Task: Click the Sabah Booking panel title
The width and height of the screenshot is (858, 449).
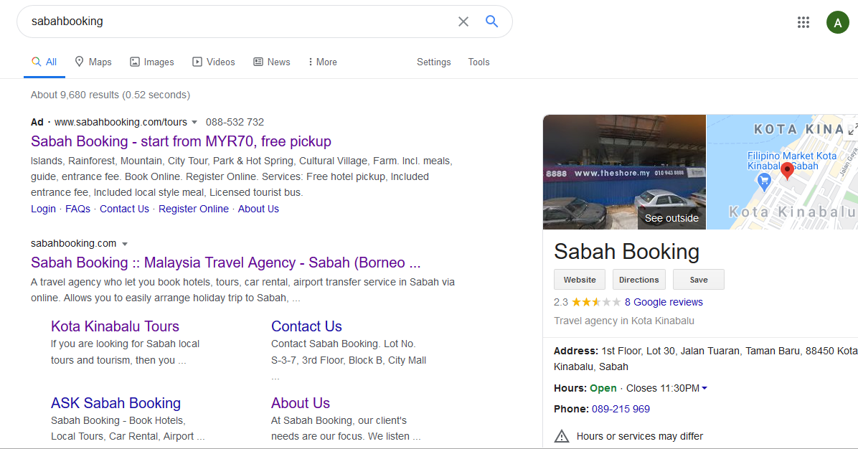Action: [626, 252]
